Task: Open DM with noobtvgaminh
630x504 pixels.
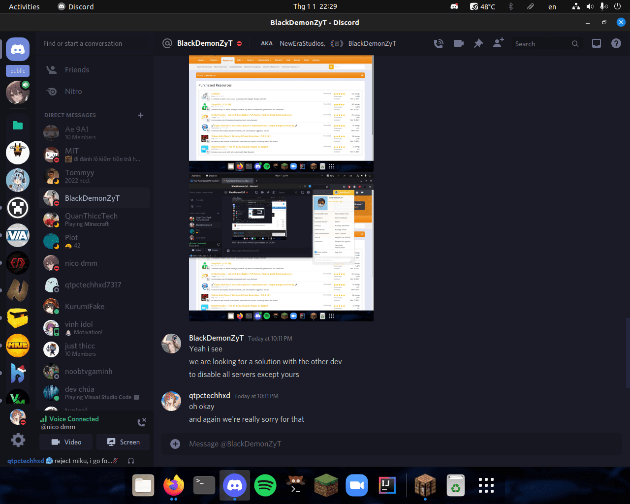Action: click(94, 371)
